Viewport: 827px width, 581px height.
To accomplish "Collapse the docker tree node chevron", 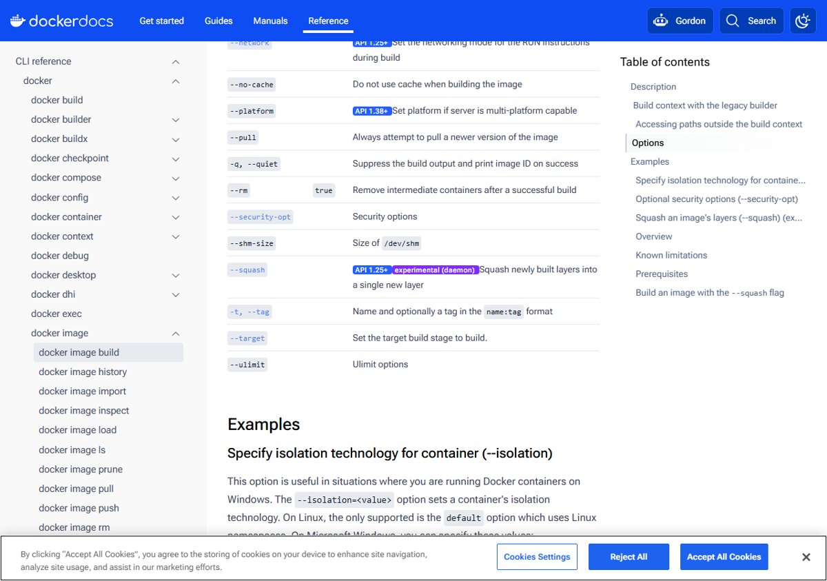I will tap(176, 81).
